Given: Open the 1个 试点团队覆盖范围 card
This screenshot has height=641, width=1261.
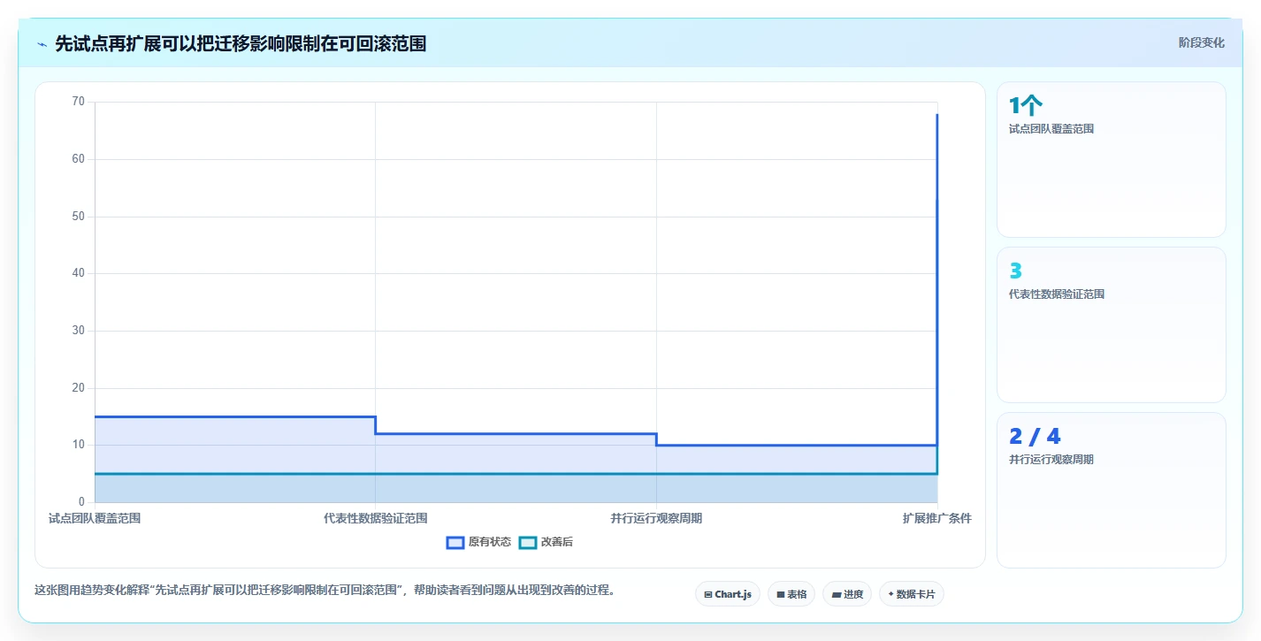Looking at the screenshot, I should pos(1112,159).
